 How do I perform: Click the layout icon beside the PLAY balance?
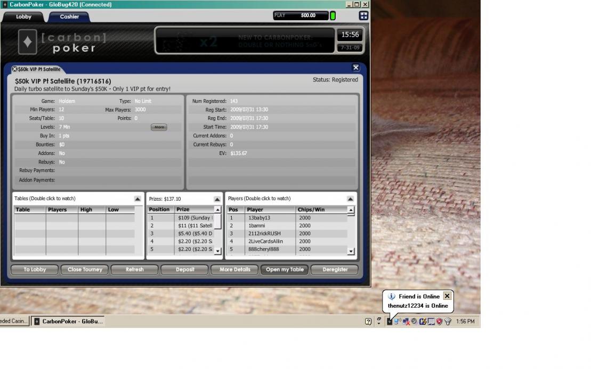tap(363, 15)
